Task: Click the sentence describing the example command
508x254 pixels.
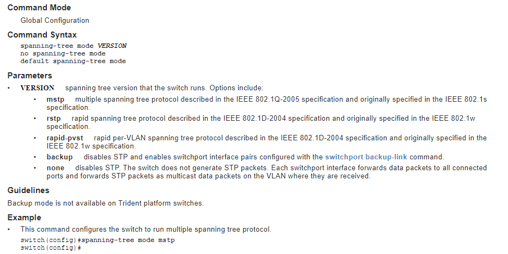Action: pyautogui.click(x=146, y=230)
